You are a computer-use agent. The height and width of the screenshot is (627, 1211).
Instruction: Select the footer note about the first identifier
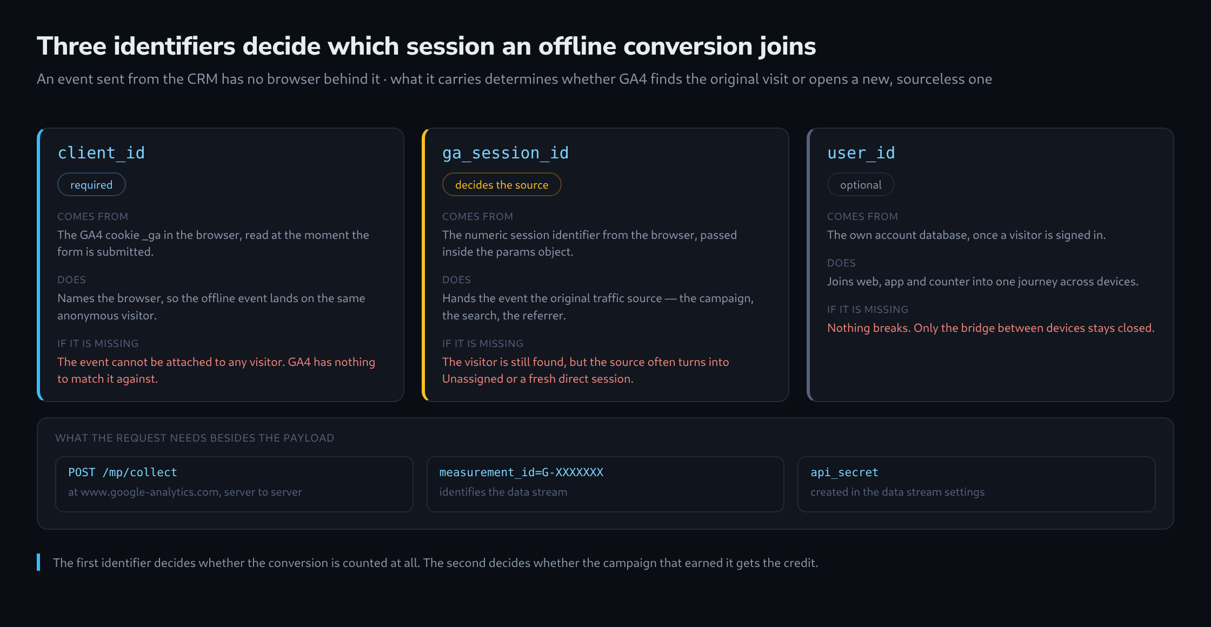435,563
